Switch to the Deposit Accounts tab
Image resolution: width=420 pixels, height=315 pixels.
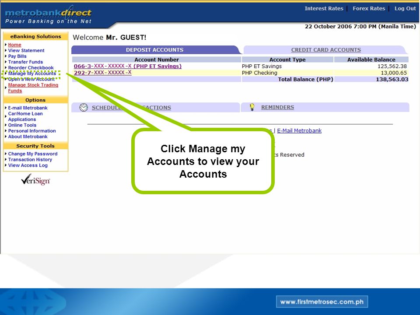click(x=154, y=50)
